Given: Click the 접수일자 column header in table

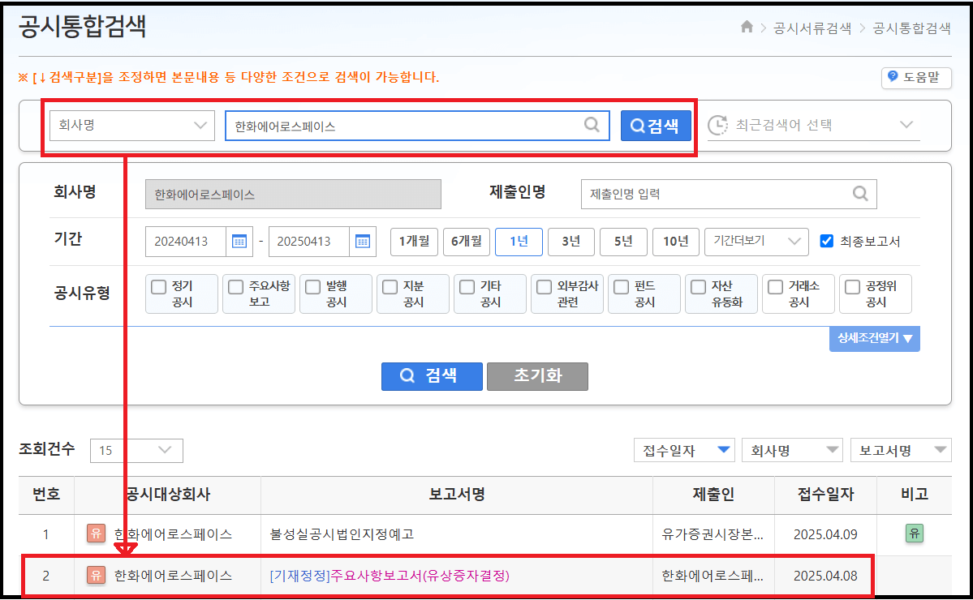Looking at the screenshot, I should pyautogui.click(x=826, y=495).
